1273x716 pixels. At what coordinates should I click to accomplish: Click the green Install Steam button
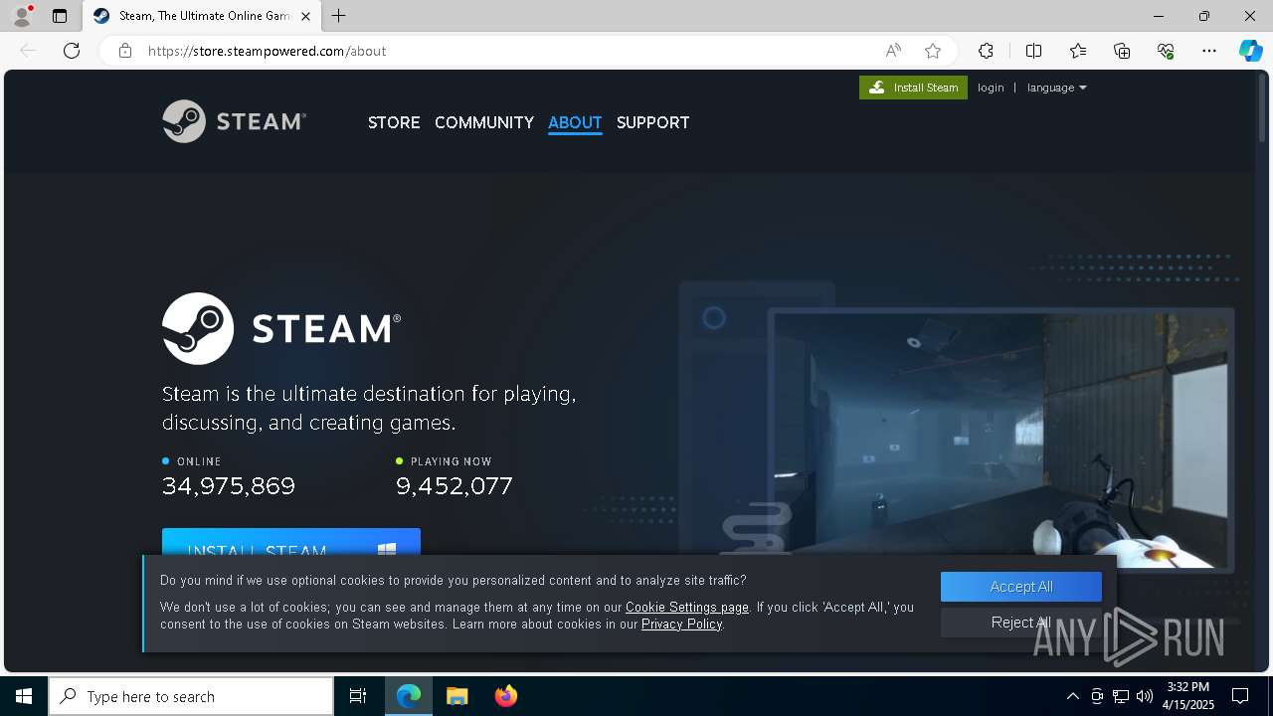(913, 88)
